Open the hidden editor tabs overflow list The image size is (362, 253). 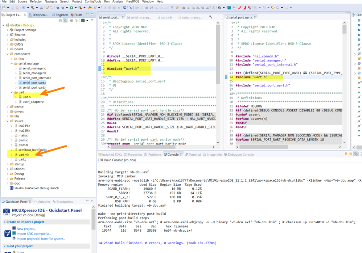pyautogui.click(x=211, y=17)
